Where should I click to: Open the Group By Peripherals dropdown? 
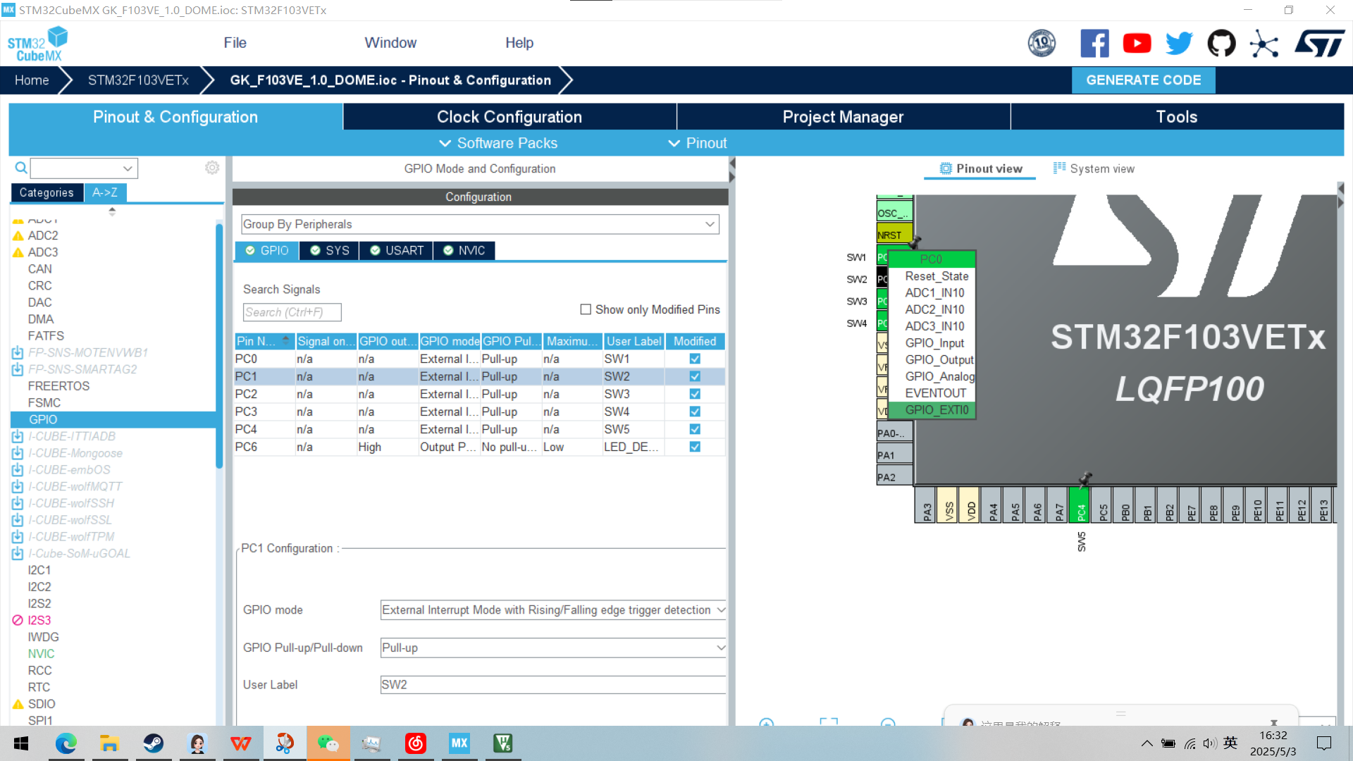479,224
